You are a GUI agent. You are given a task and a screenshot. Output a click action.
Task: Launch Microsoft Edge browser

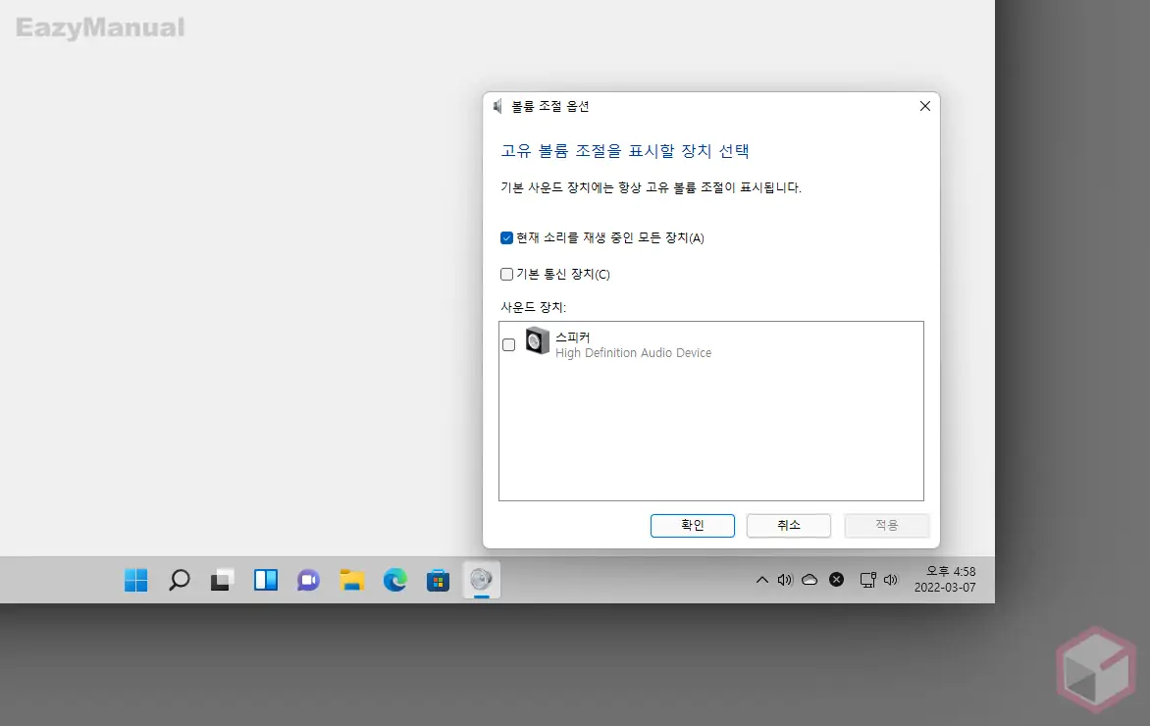394,580
